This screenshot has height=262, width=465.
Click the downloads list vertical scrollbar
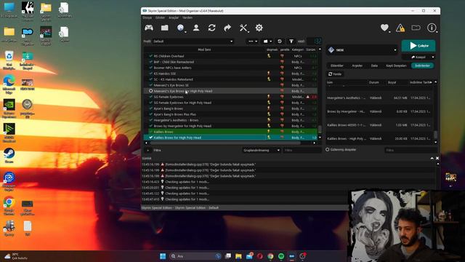[435, 135]
